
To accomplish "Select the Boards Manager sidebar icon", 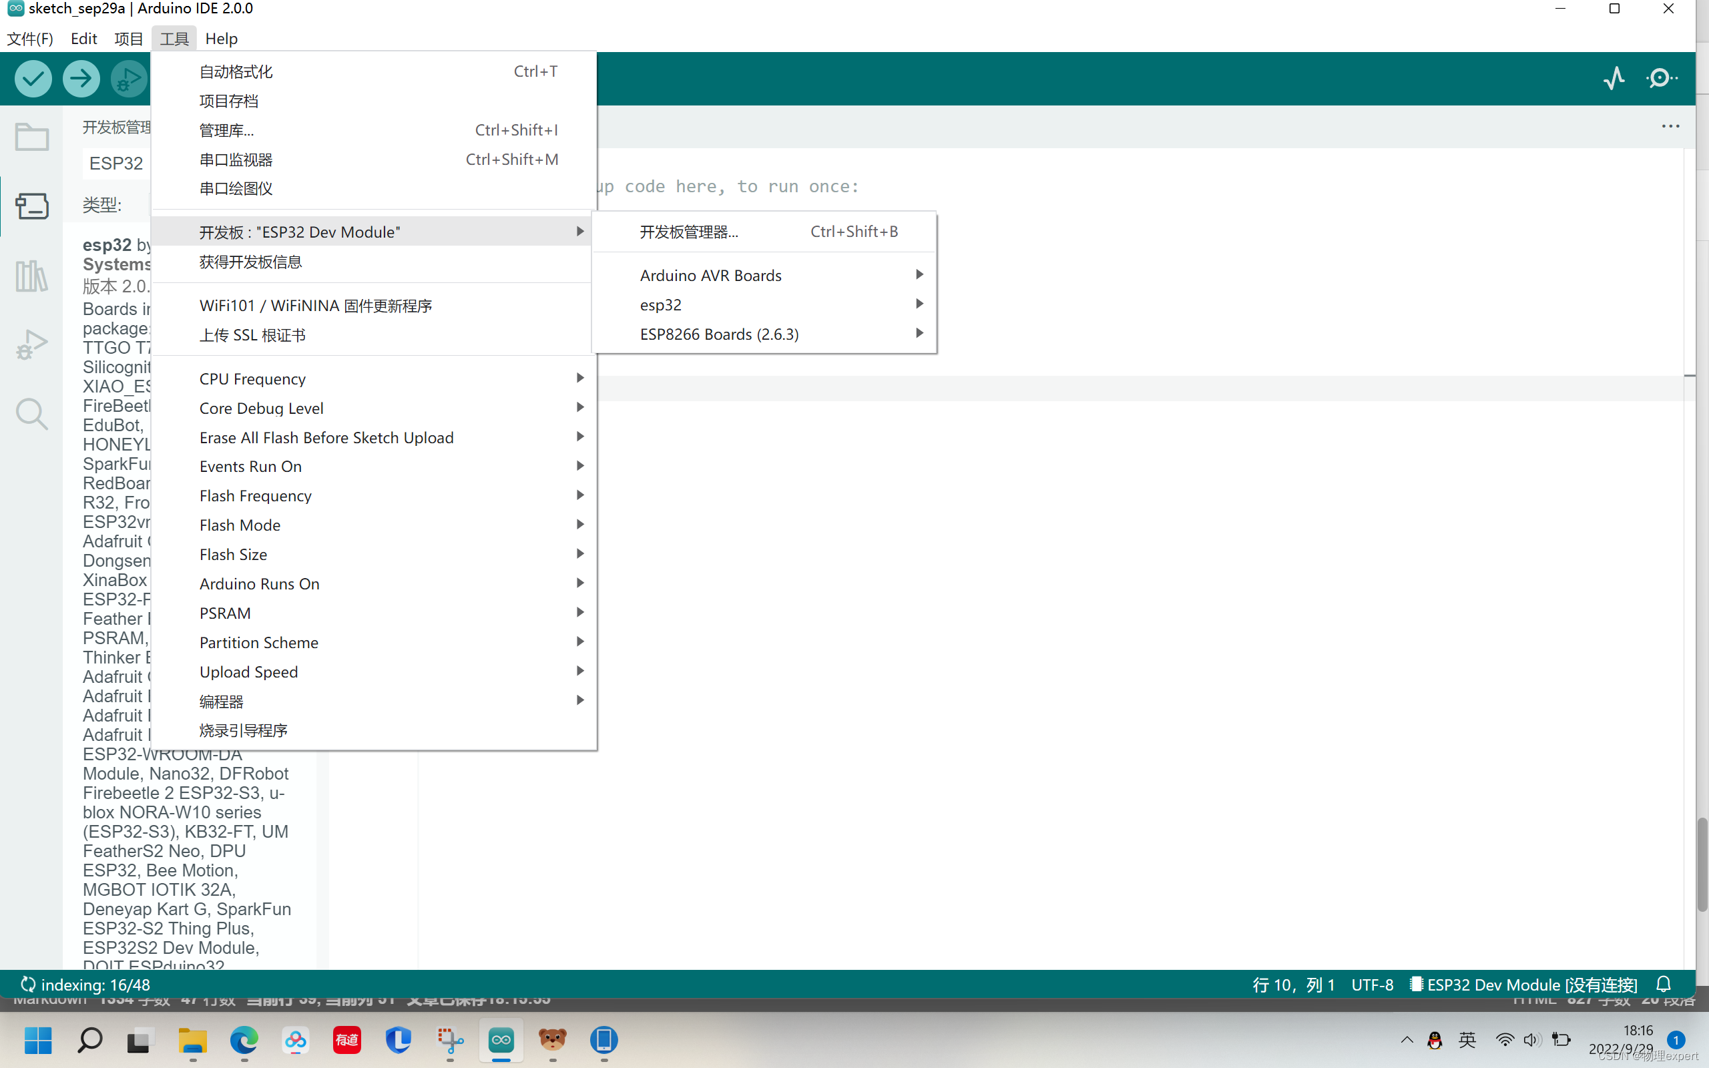I will pos(32,206).
